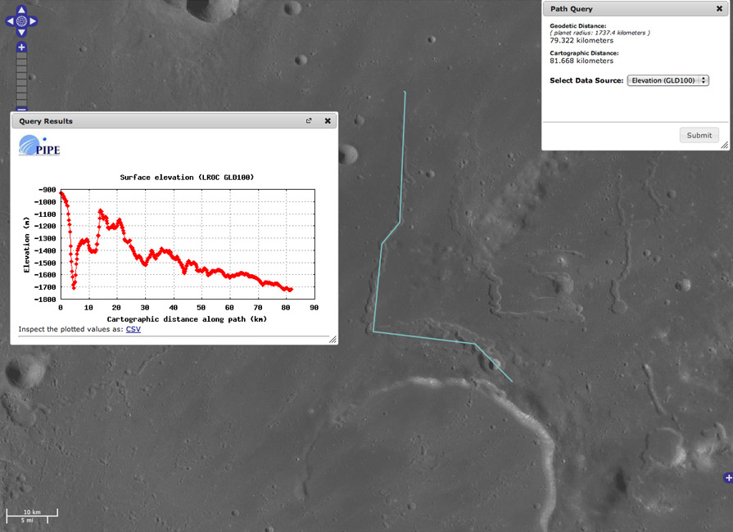Zoom in using the plus button
Screen dimensions: 733x532
[22, 47]
